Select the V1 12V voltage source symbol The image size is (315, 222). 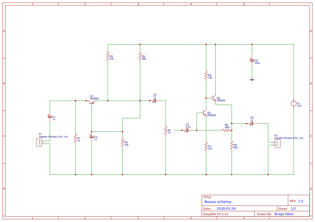[x=293, y=104]
